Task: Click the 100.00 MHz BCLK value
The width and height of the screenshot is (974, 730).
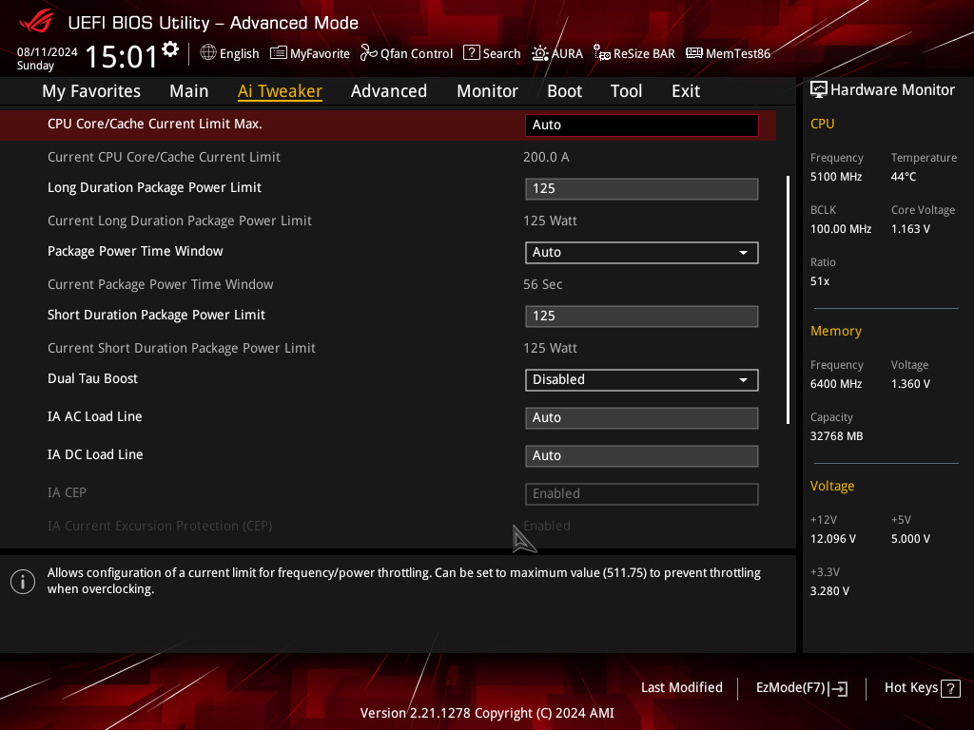Action: point(841,229)
